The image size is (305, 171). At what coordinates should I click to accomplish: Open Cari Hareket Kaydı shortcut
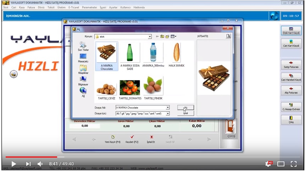(x=291, y=78)
